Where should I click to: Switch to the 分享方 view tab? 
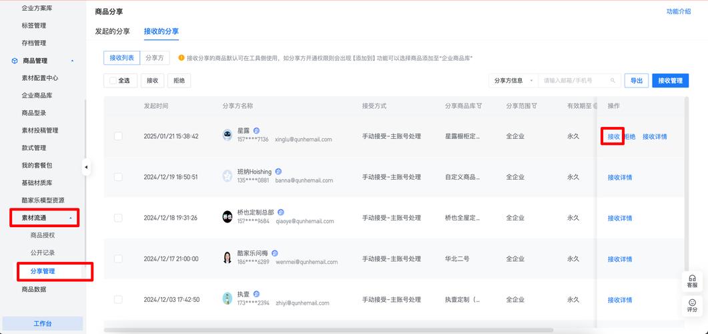click(155, 58)
